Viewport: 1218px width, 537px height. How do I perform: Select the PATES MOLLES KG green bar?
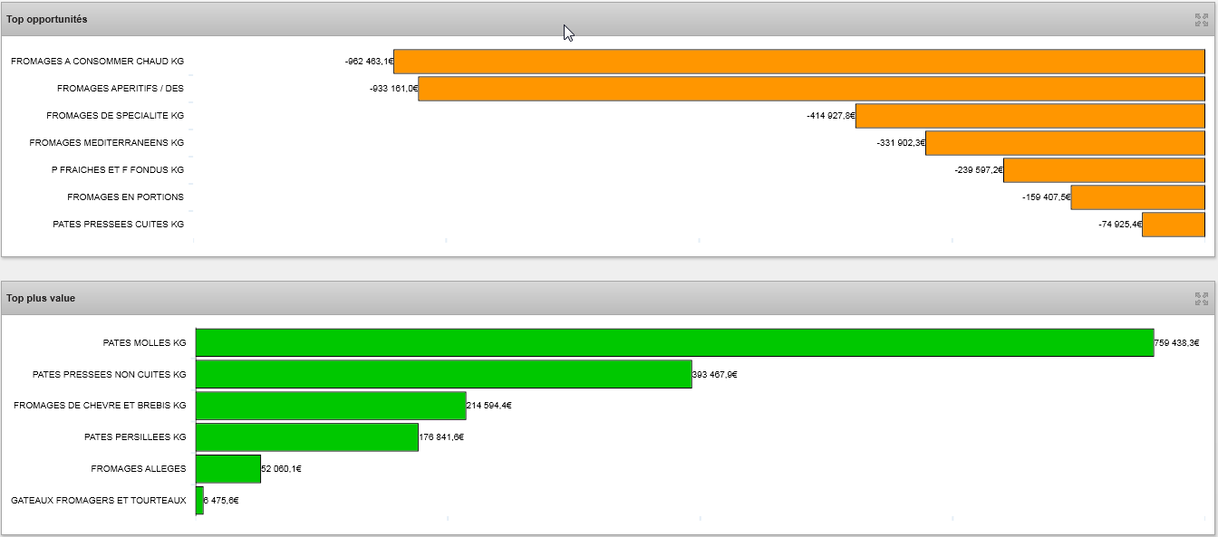click(675, 343)
